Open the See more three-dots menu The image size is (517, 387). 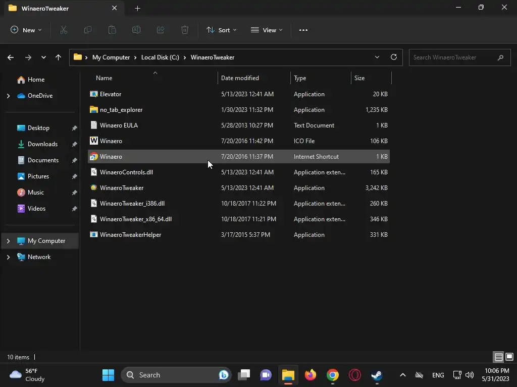click(303, 30)
